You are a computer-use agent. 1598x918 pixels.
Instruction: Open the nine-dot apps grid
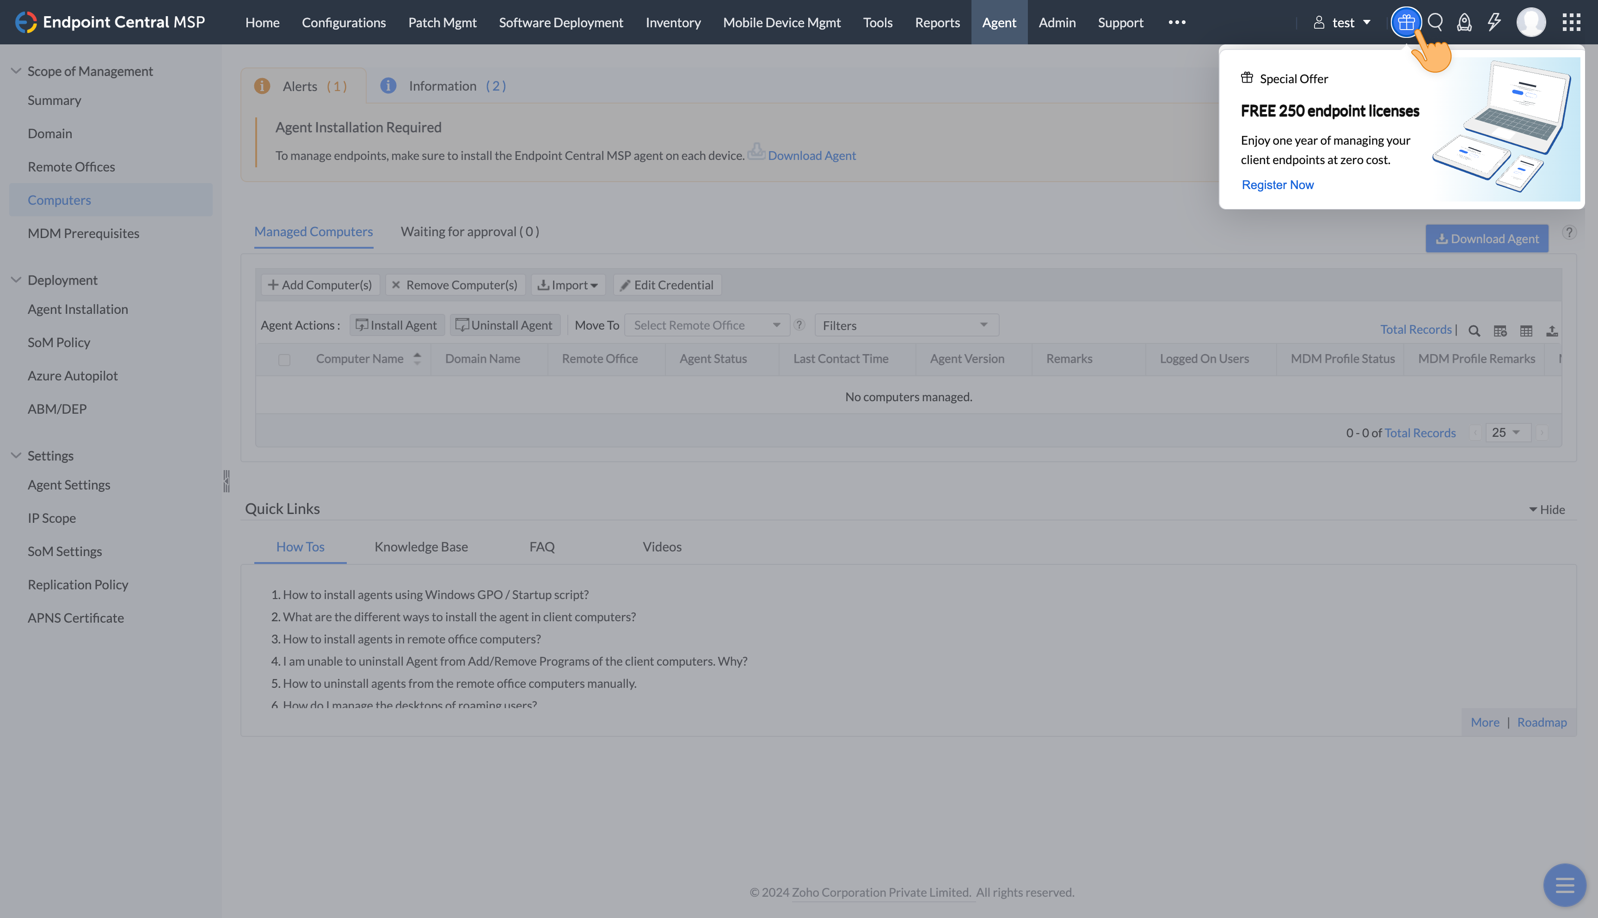(x=1571, y=23)
